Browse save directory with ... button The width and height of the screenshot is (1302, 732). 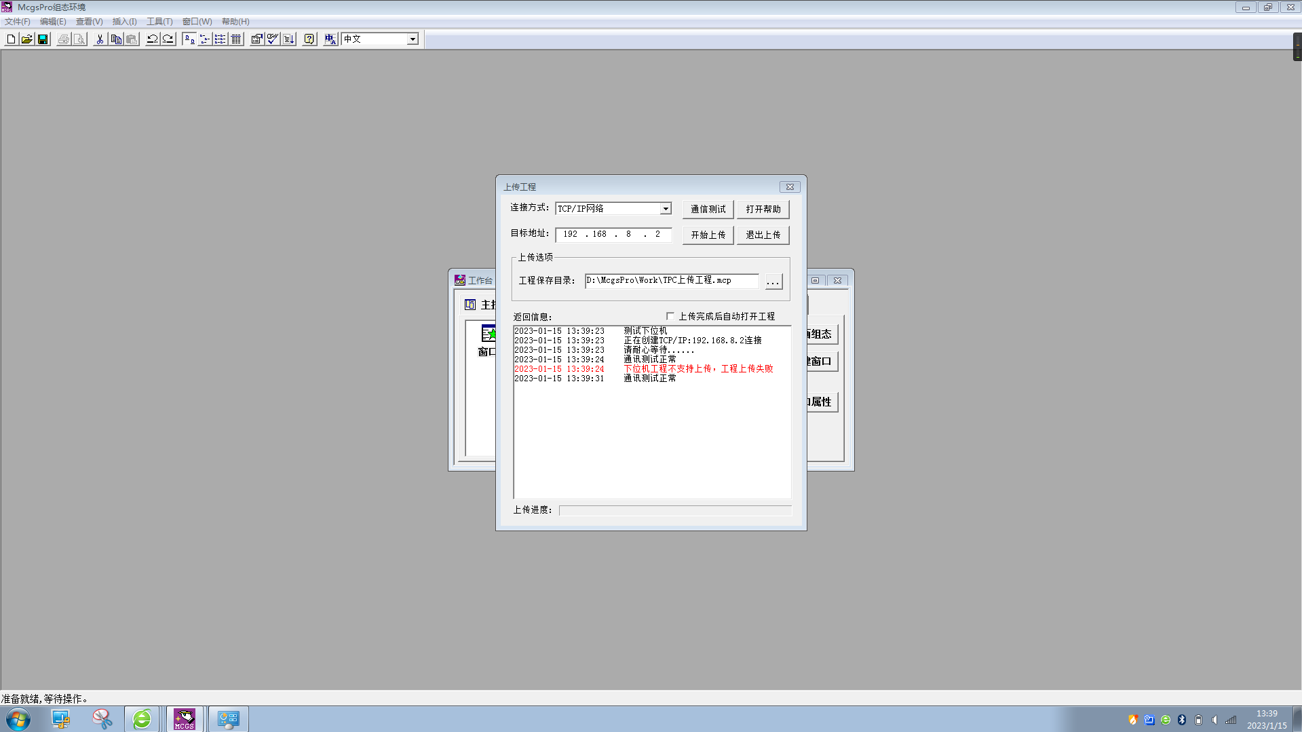click(x=773, y=282)
